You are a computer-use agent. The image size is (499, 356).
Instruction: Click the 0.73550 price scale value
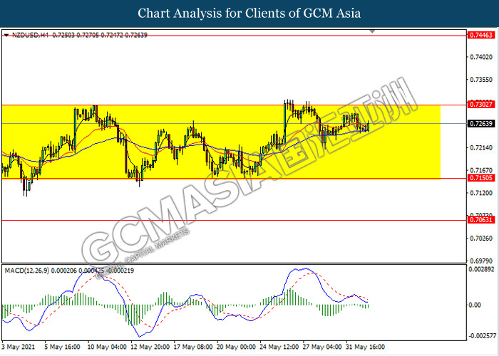481,80
